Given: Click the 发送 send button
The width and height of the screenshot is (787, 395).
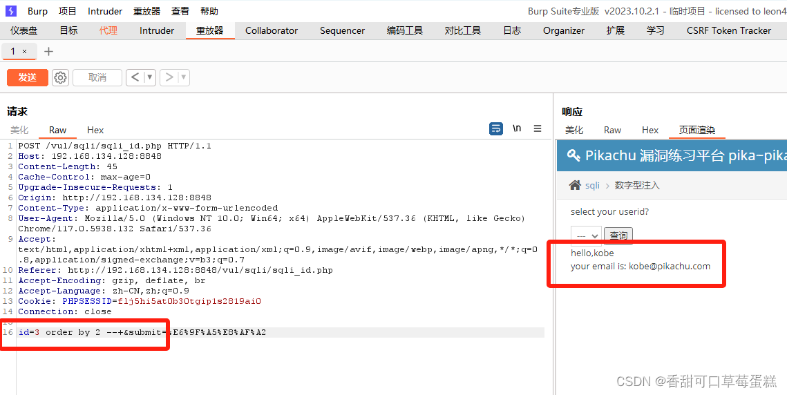Looking at the screenshot, I should point(28,77).
